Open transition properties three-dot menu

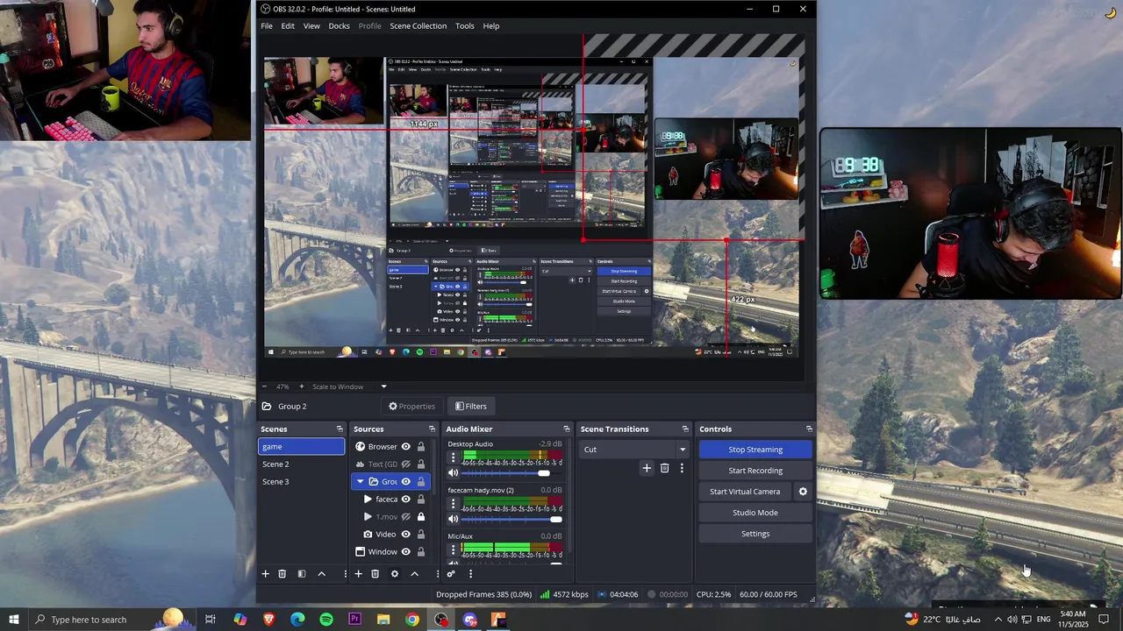(682, 469)
